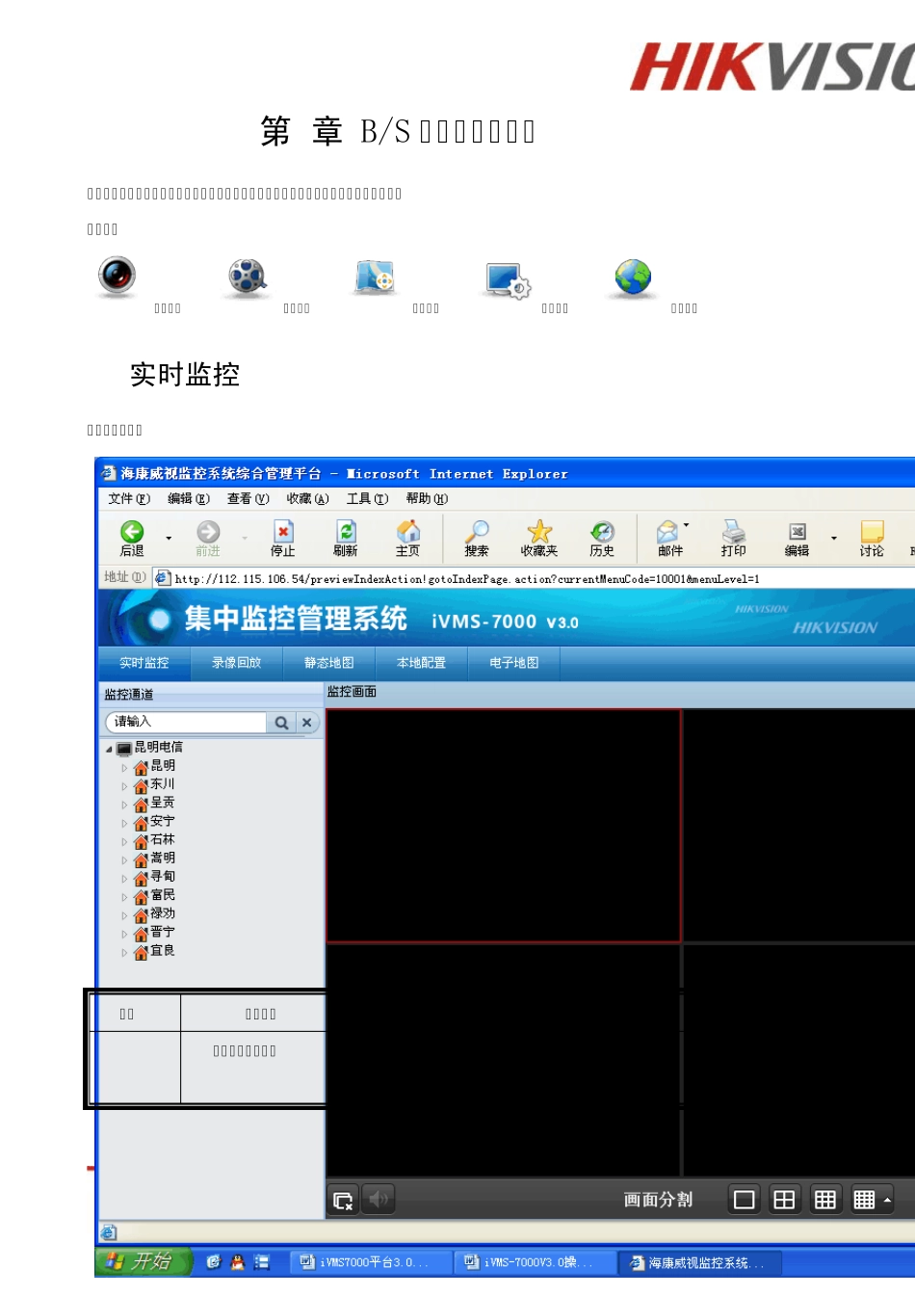The height and width of the screenshot is (1295, 915).
Task: Collapse the 昆明电信 root node
Action: tap(109, 749)
